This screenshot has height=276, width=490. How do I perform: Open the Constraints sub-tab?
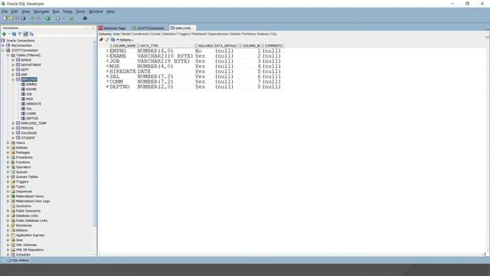coord(141,34)
